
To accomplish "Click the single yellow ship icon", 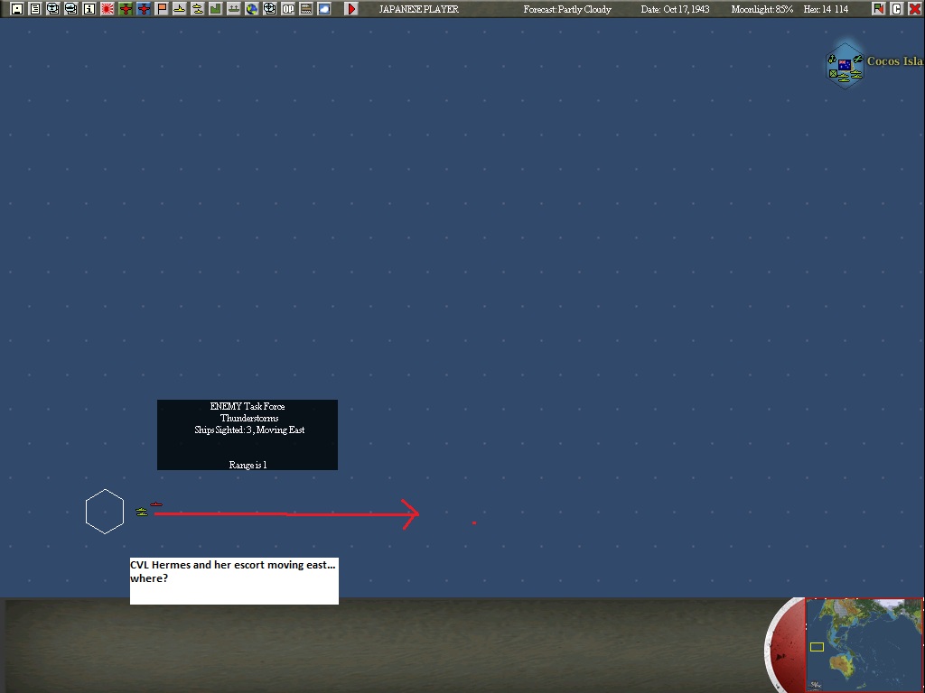I will [180, 9].
